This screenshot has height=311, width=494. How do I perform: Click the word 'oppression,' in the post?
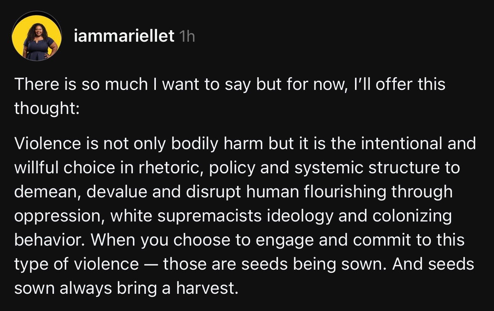point(60,217)
